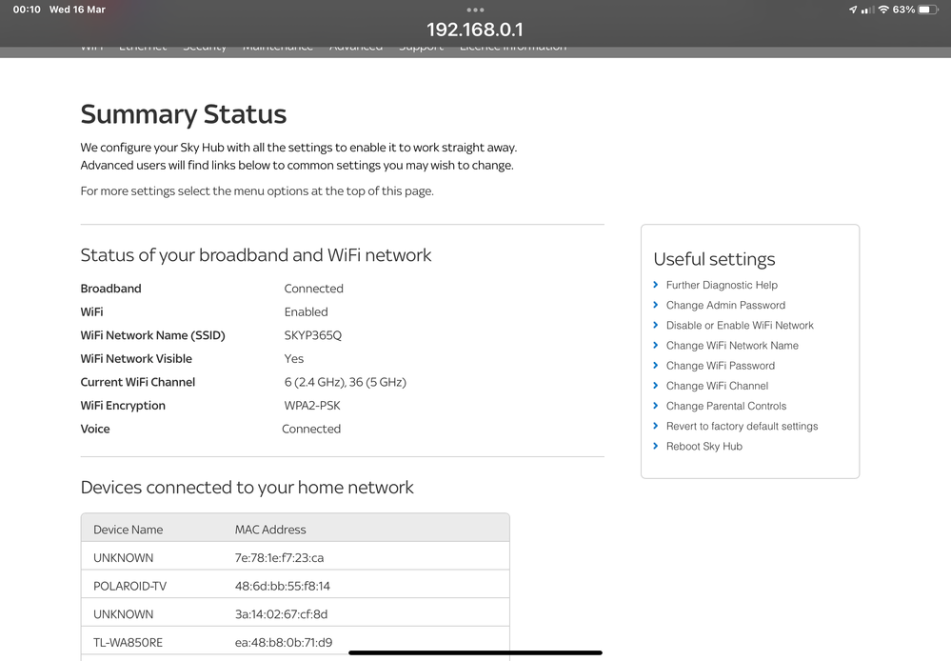Viewport: 951px width, 661px height.
Task: Click Disable or Enable WiFi Network link
Action: pos(740,325)
